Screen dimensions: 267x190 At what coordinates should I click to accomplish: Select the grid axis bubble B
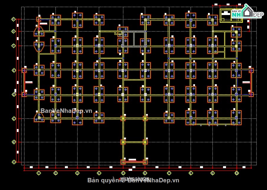point(14,142)
